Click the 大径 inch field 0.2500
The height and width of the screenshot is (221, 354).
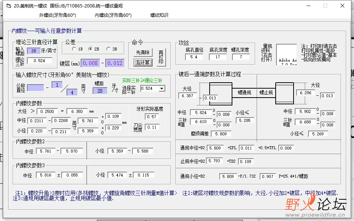[x=47, y=111]
